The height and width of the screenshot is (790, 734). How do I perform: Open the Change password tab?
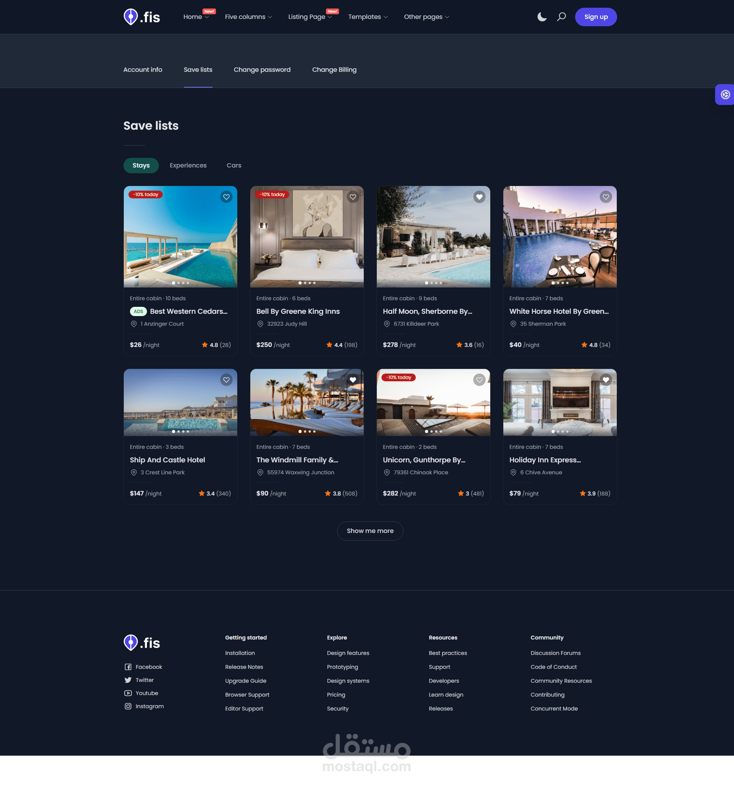[262, 69]
